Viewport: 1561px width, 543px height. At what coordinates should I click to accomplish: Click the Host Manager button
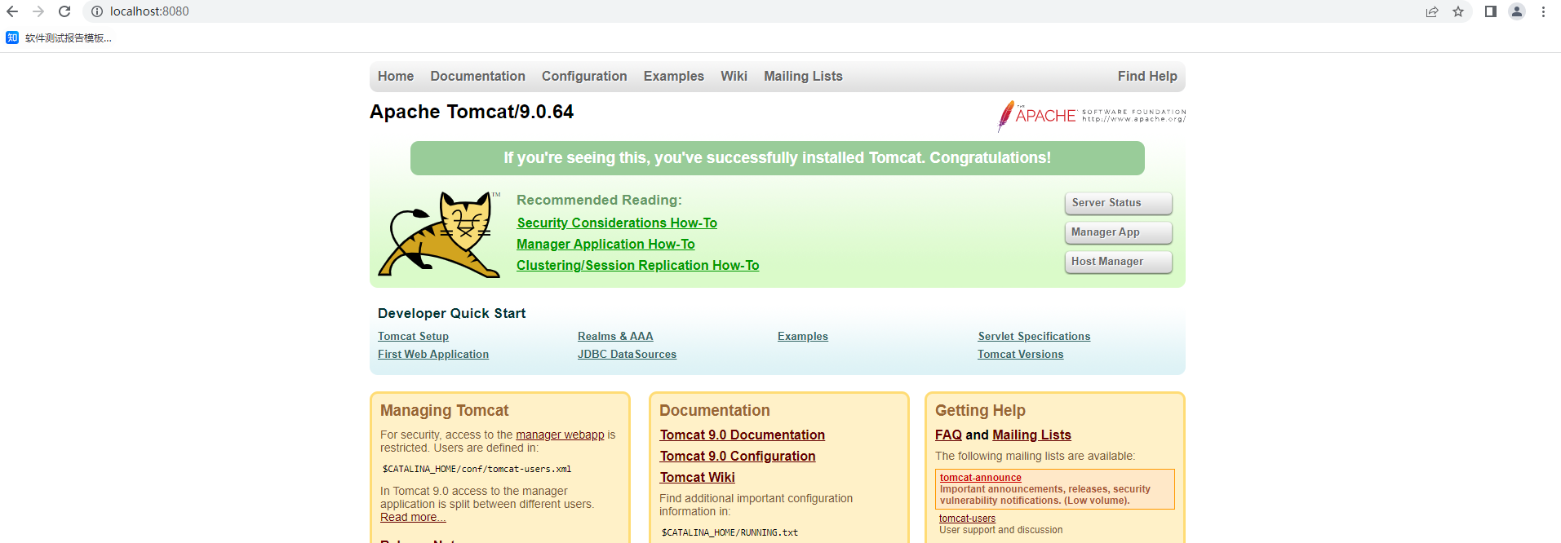click(x=1119, y=262)
